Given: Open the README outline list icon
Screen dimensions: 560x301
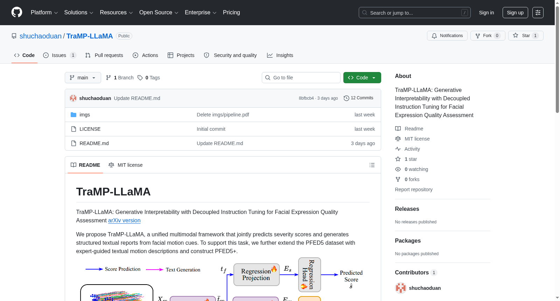Looking at the screenshot, I should [x=372, y=165].
